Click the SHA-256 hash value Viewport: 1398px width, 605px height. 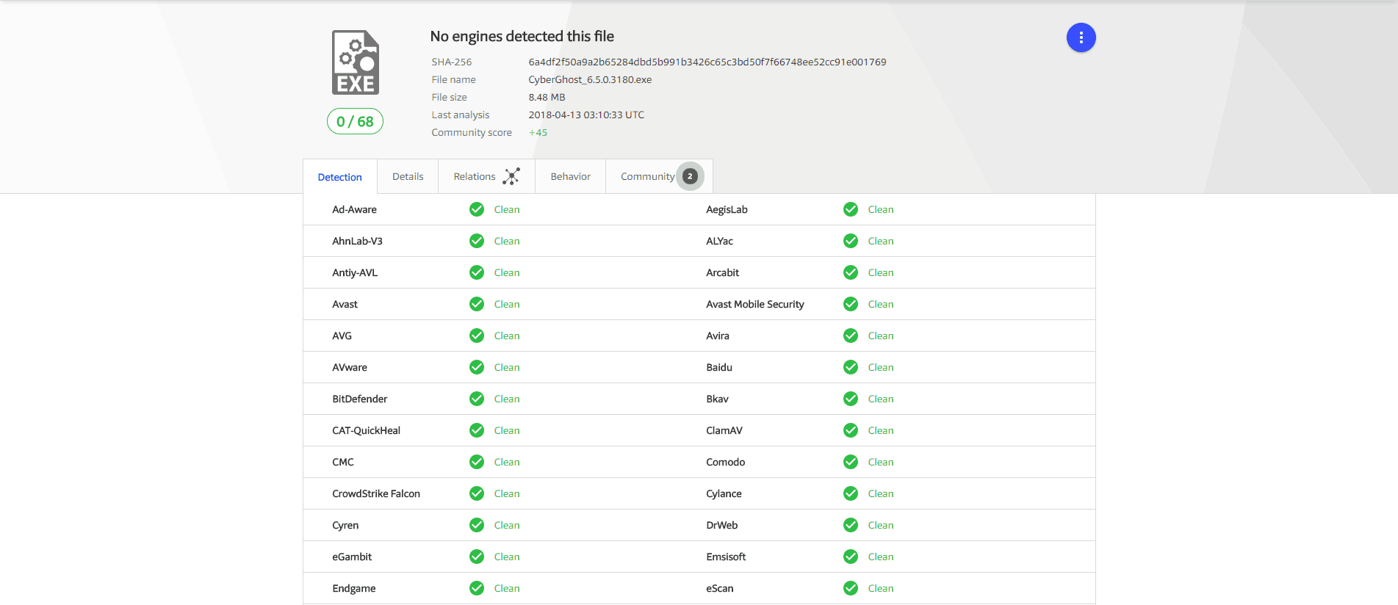click(x=707, y=62)
